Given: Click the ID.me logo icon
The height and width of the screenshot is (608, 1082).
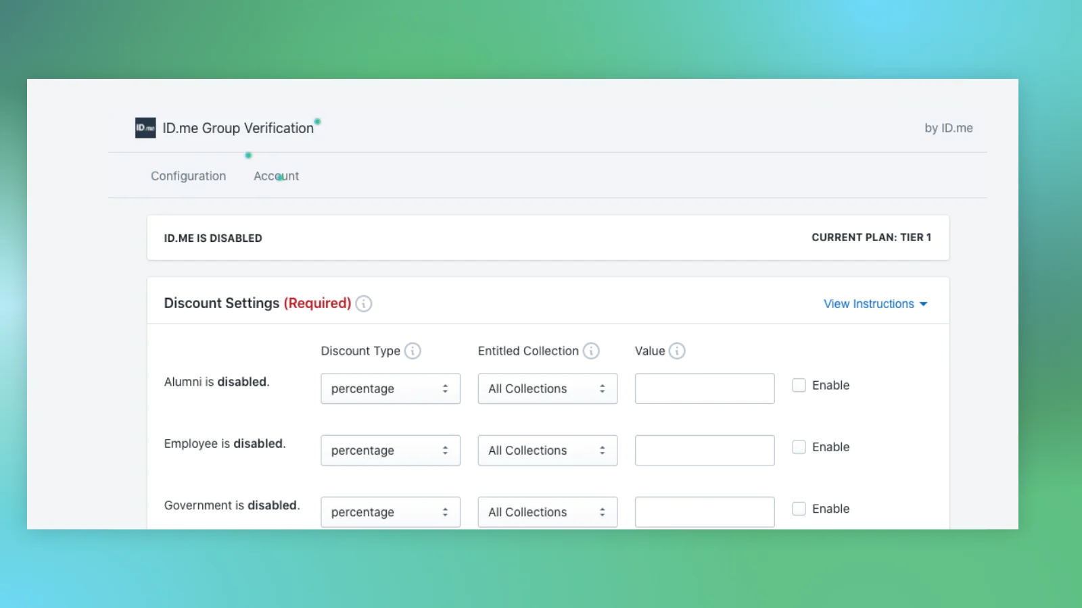Looking at the screenshot, I should tap(145, 128).
